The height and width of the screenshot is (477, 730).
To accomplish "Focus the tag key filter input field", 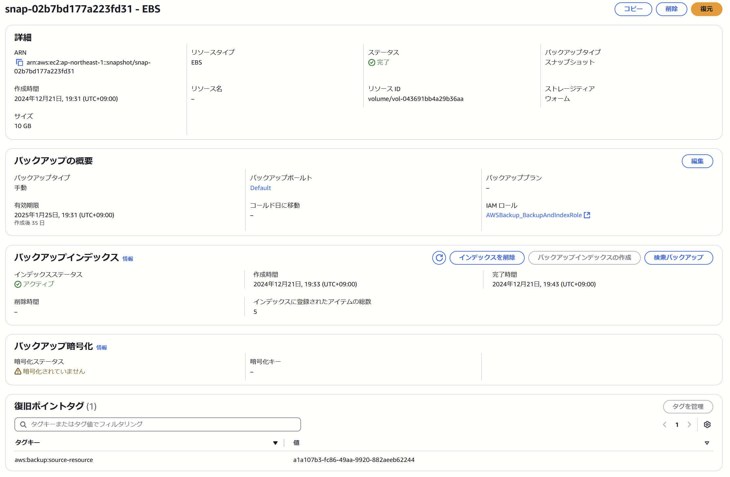I will coord(164,425).
